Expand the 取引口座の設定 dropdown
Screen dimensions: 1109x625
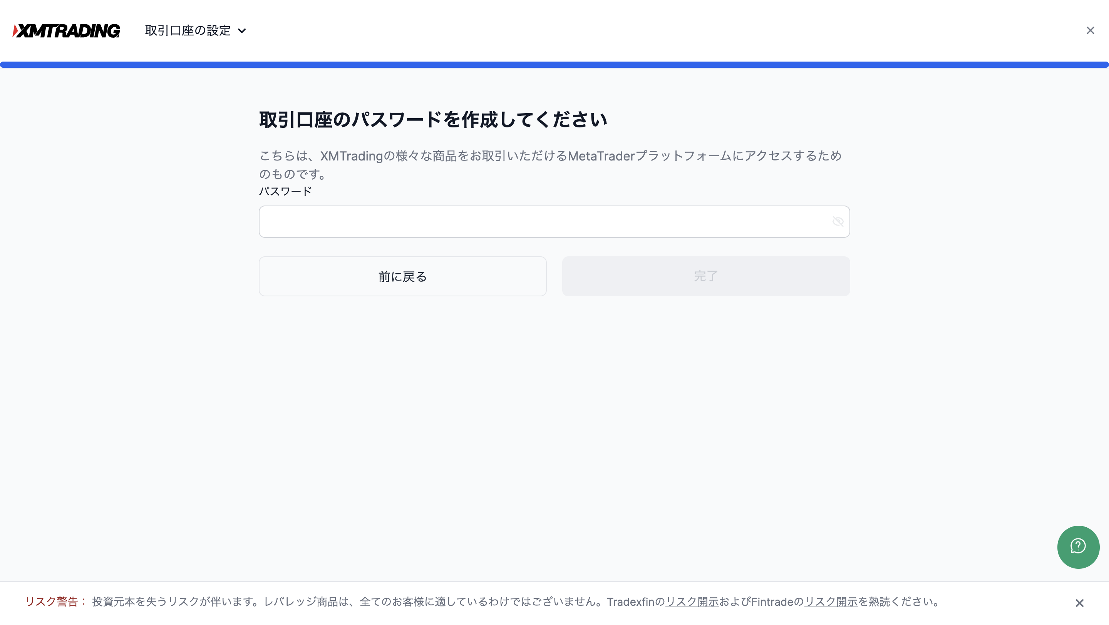196,30
